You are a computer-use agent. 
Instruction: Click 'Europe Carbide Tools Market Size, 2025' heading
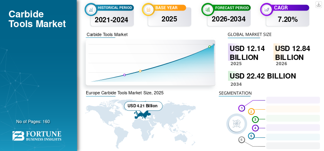125,93
